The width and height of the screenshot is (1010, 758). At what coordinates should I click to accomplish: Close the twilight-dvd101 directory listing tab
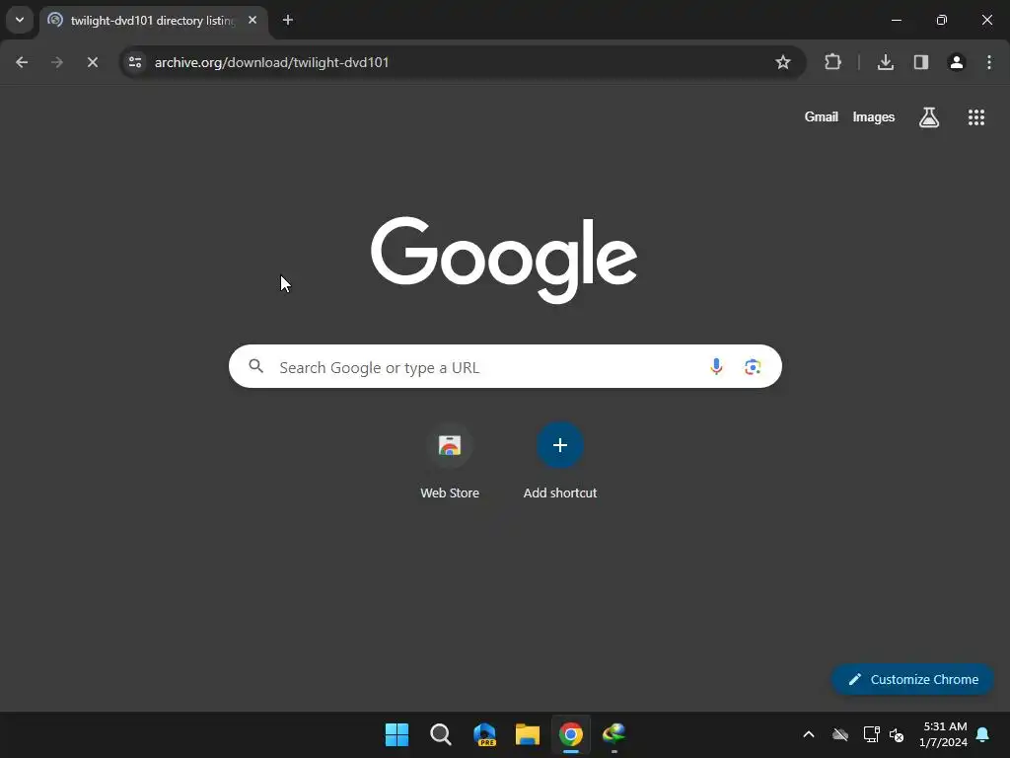252,20
